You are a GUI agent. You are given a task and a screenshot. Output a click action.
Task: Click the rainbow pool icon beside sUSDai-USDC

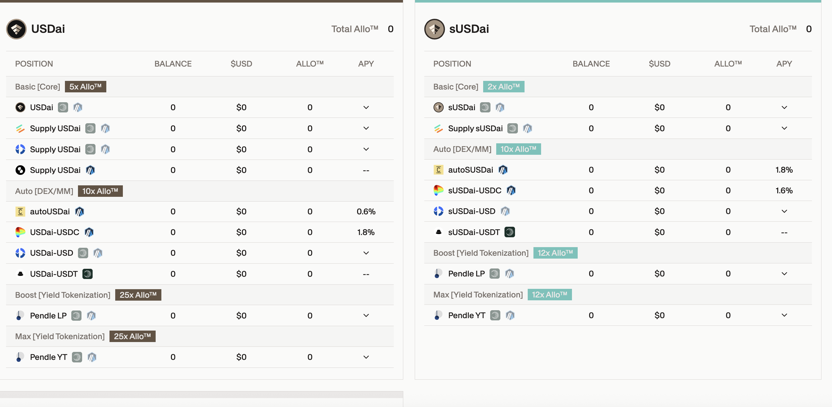(x=438, y=190)
